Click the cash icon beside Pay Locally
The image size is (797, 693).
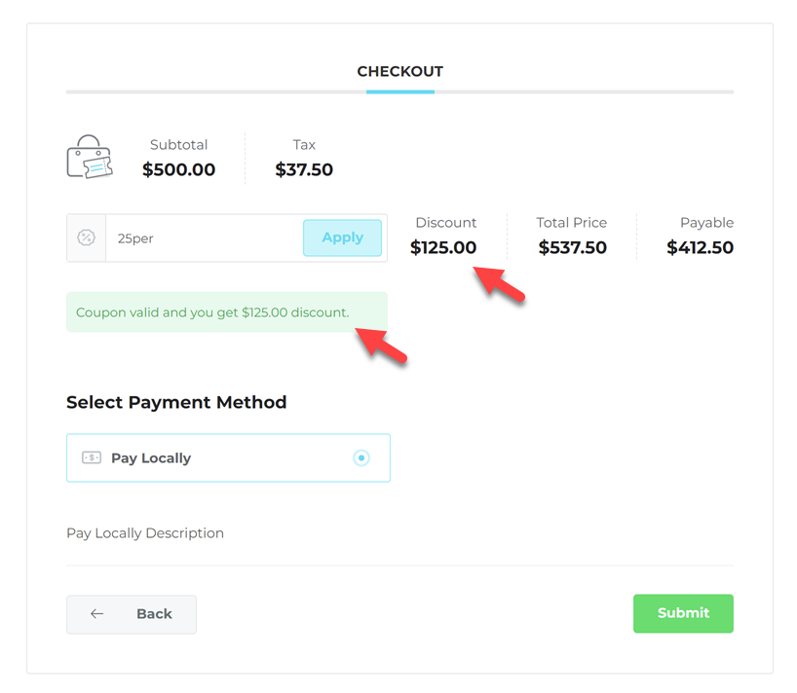[x=92, y=457]
